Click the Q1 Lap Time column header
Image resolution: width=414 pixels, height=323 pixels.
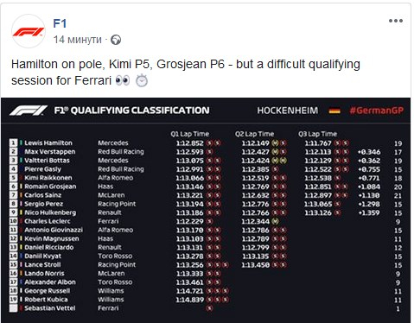coord(189,134)
